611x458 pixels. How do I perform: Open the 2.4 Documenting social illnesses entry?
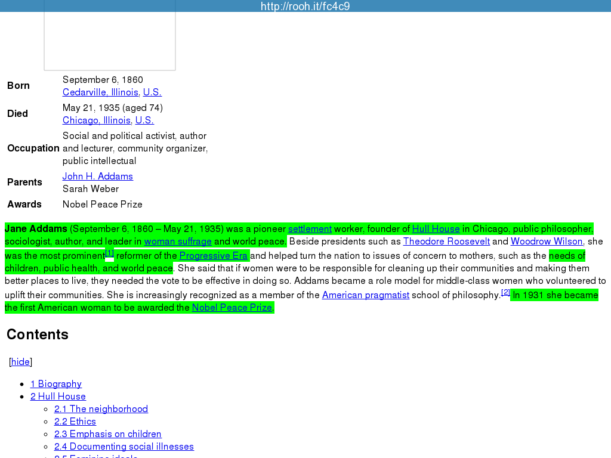[124, 447]
